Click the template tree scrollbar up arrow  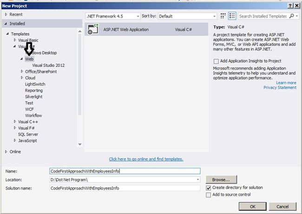[x=80, y=31]
